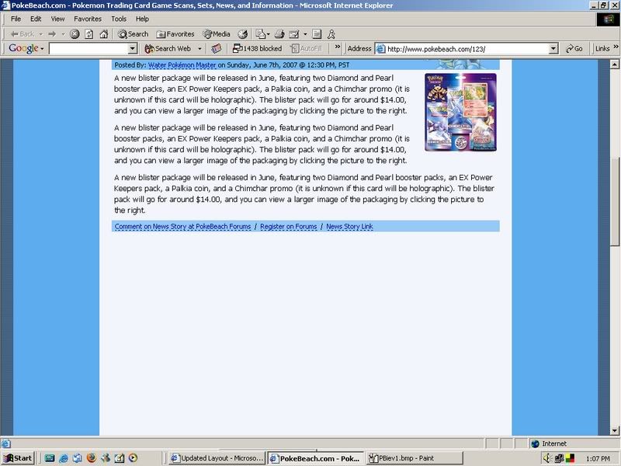
Task: Open the View menu
Action: [x=57, y=19]
